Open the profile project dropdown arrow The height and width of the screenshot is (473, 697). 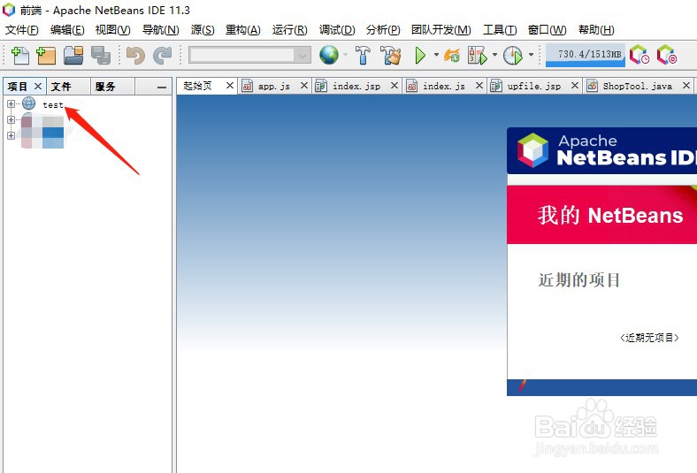coord(531,55)
